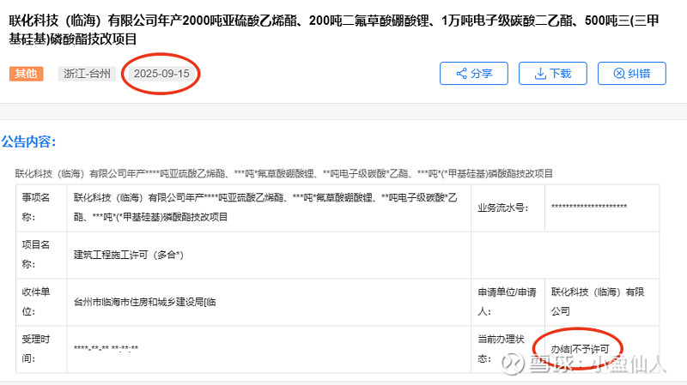Click the 业务流水号 label cell
The width and height of the screenshot is (687, 385).
[508, 208]
